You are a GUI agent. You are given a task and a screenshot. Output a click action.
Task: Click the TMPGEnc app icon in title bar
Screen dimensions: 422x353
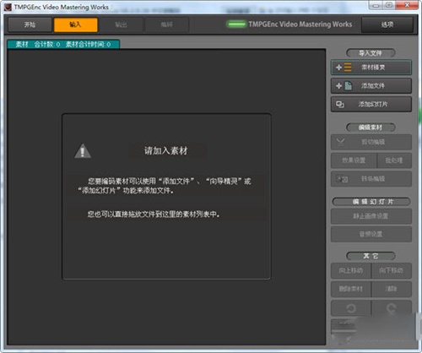click(x=8, y=7)
